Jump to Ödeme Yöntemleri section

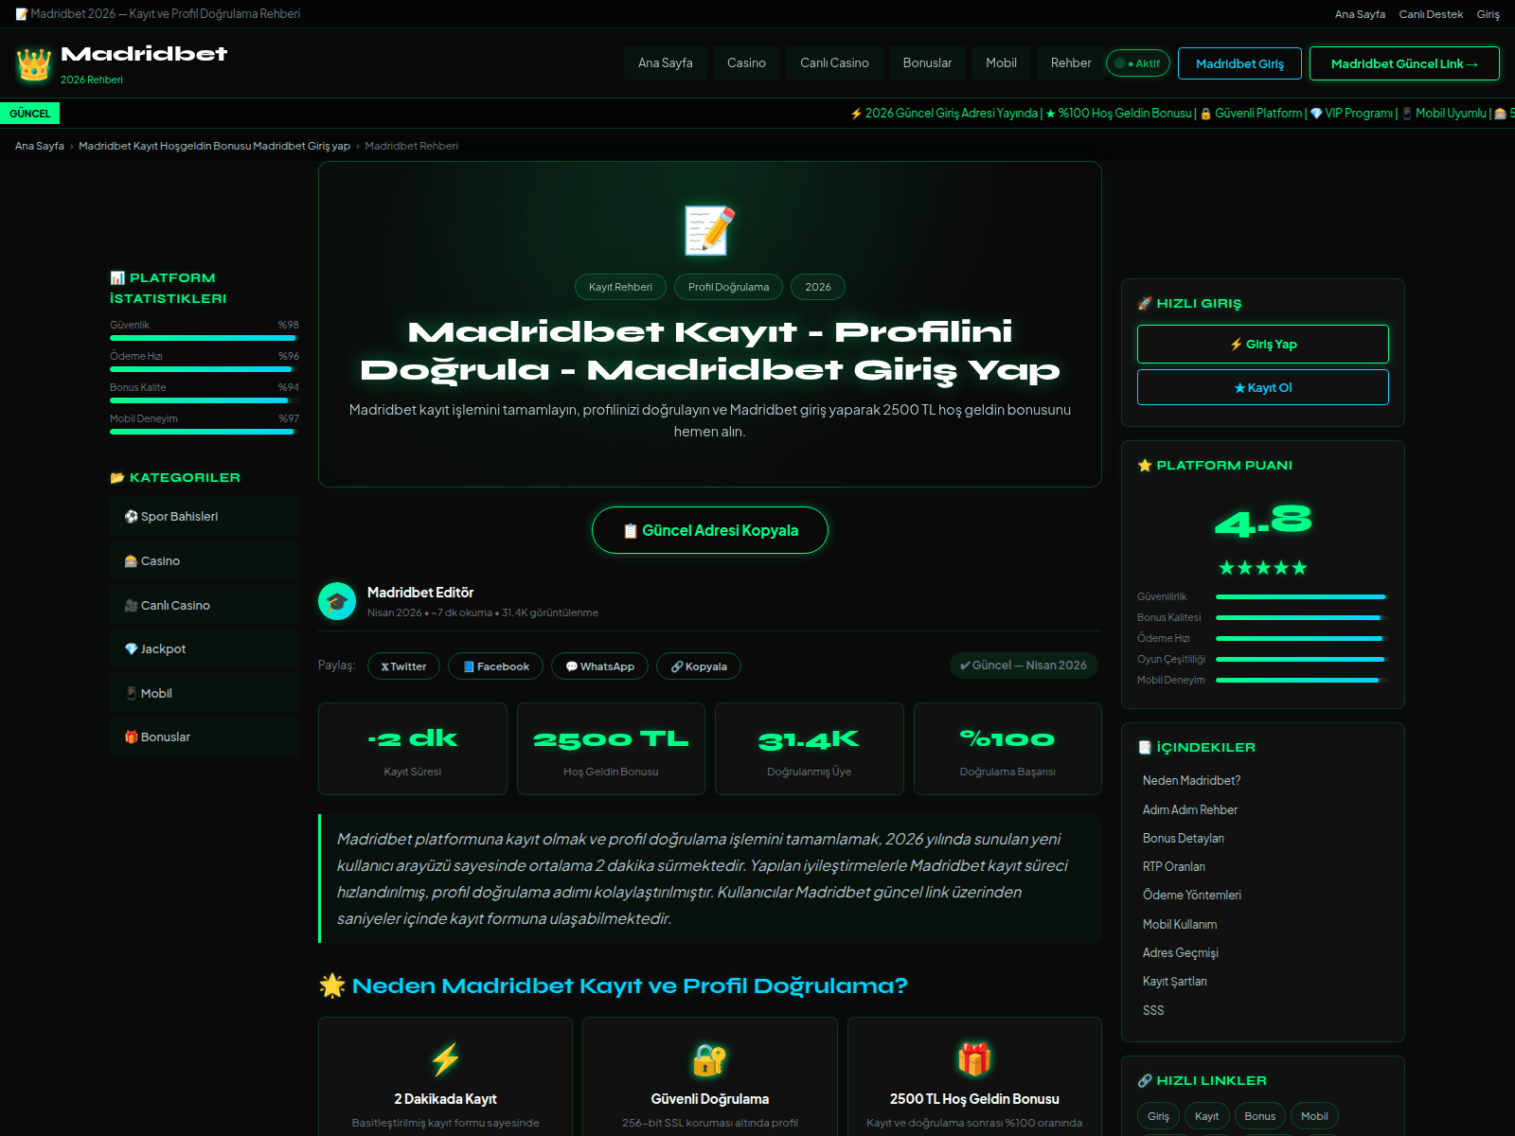click(x=1191, y=895)
